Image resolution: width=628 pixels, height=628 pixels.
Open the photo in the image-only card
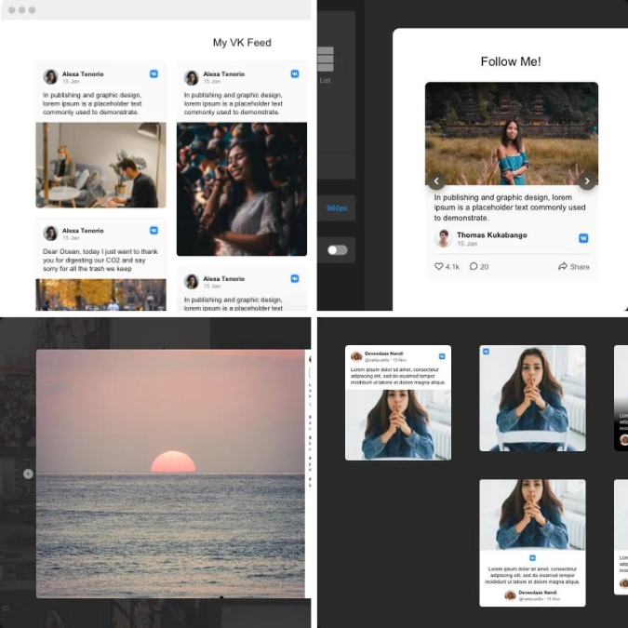tap(532, 398)
